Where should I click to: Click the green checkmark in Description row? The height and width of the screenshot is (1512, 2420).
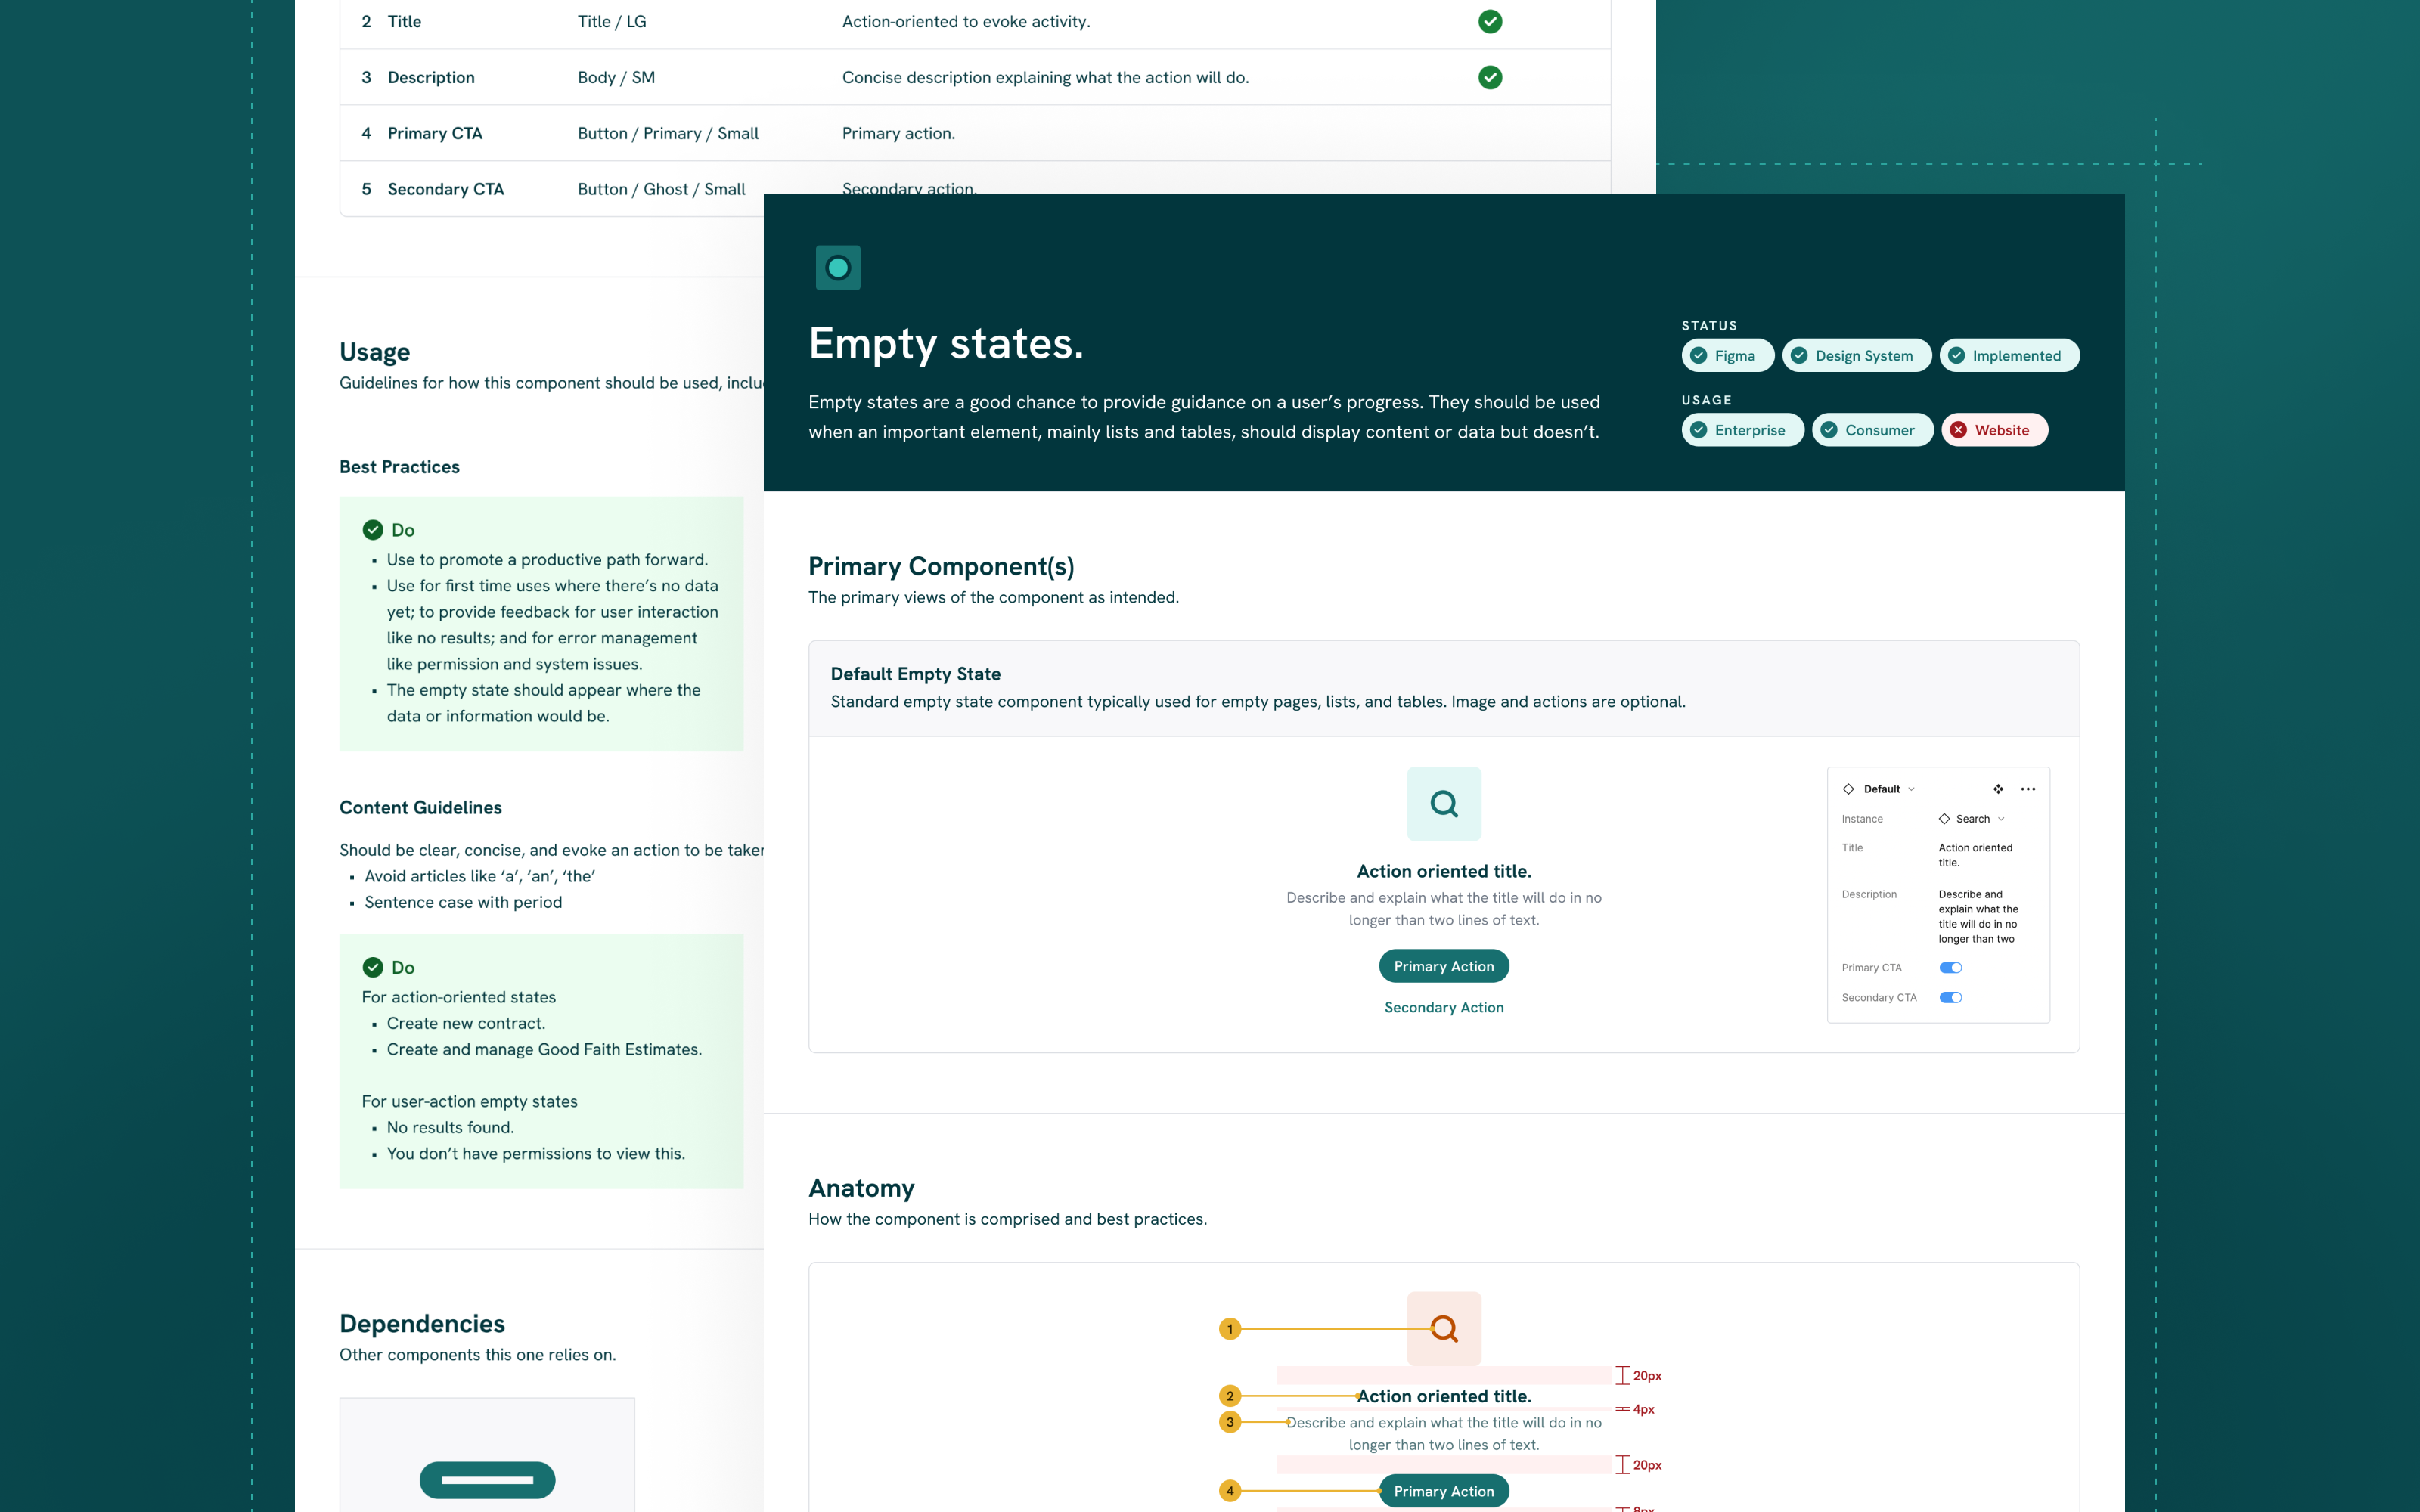tap(1490, 78)
